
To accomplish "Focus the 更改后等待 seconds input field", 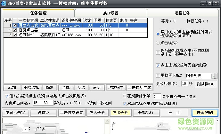I will coord(184,83).
